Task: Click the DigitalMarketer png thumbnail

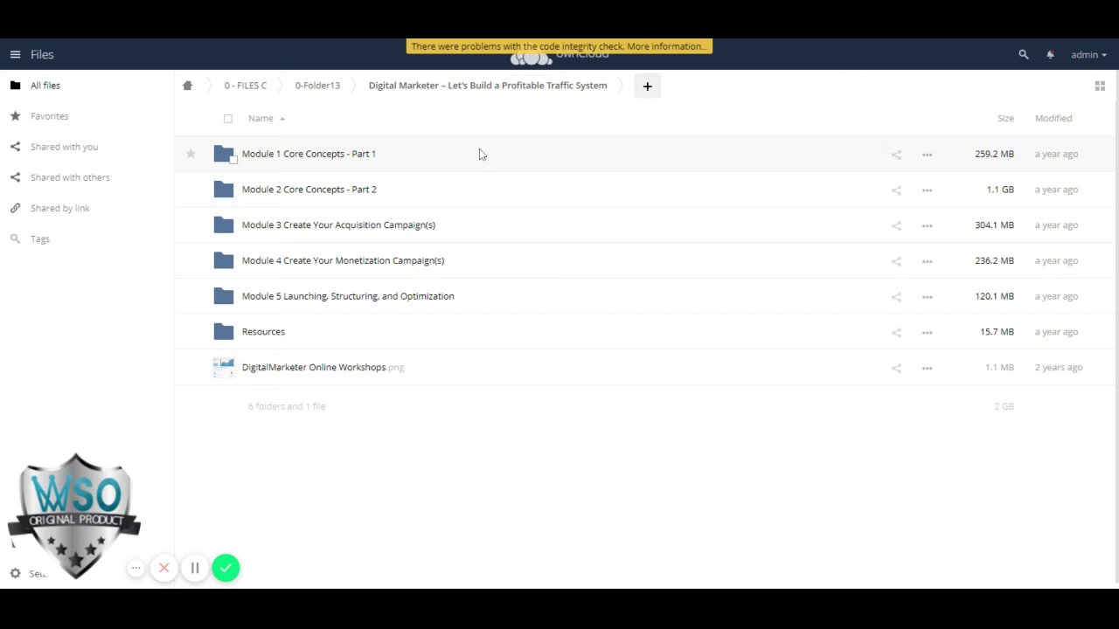Action: point(224,367)
